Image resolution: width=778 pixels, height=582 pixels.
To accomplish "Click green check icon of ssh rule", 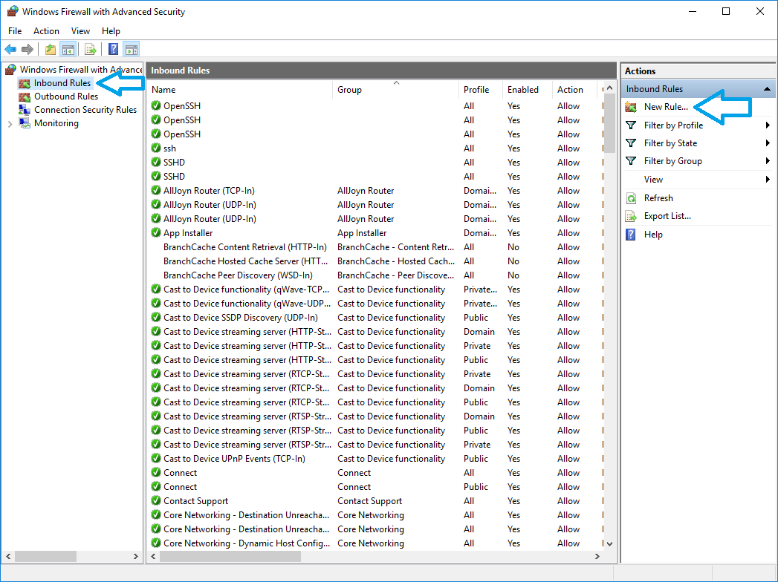I will coord(156,148).
